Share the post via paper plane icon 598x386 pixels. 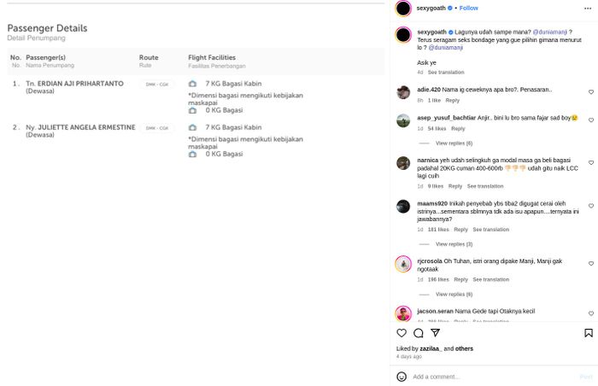click(x=435, y=333)
